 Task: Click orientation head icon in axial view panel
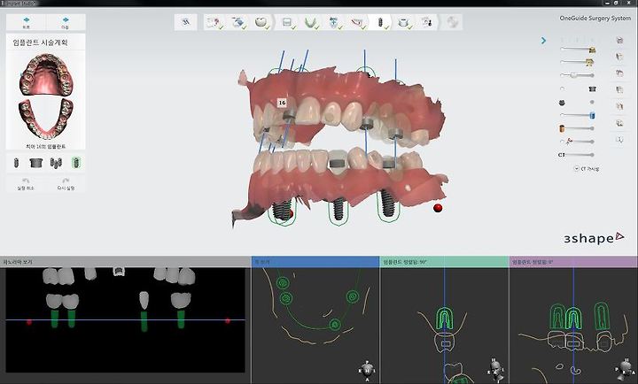367,370
